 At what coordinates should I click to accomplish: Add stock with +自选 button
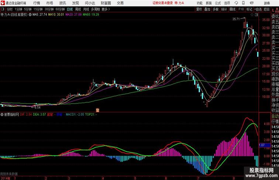coord(258,9)
